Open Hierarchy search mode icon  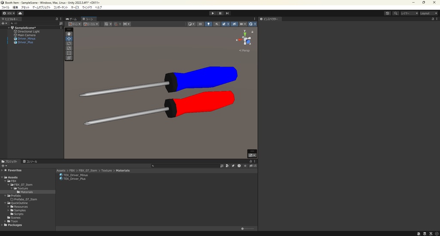pyautogui.click(x=61, y=24)
